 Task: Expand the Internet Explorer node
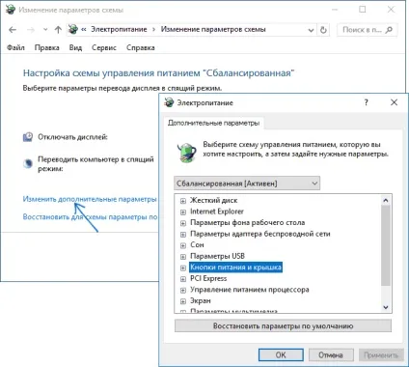(183, 212)
